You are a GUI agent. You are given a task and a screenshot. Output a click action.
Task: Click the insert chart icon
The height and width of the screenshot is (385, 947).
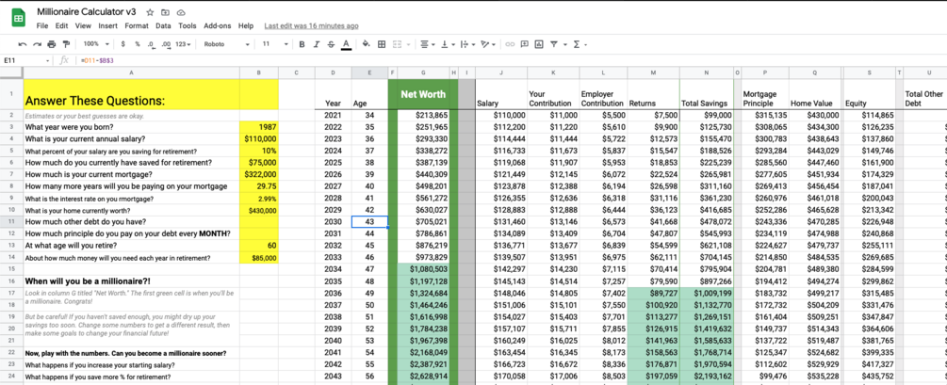point(539,44)
